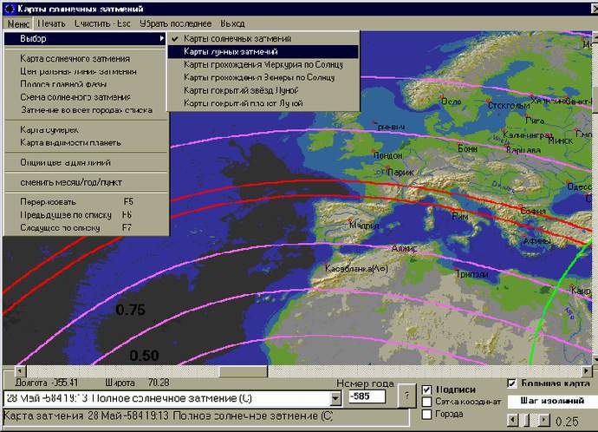Click the София city label on map
This screenshot has height=432, width=598.
coord(533,211)
